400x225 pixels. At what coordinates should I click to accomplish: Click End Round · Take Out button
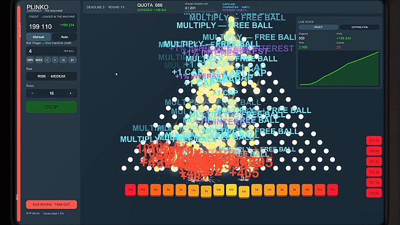click(x=51, y=205)
